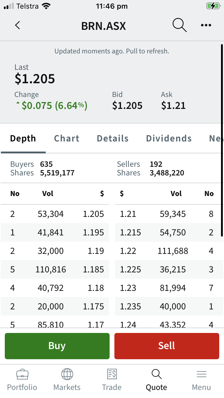Viewport: 224px width, 398px height.
Task: Tap the Last price $1.205
Action: (35, 79)
